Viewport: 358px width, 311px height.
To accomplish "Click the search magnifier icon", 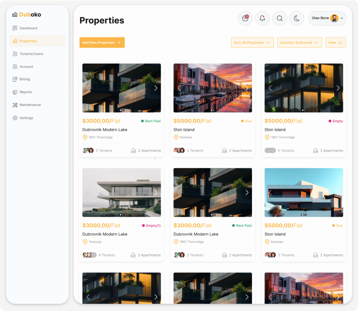I will 279,18.
